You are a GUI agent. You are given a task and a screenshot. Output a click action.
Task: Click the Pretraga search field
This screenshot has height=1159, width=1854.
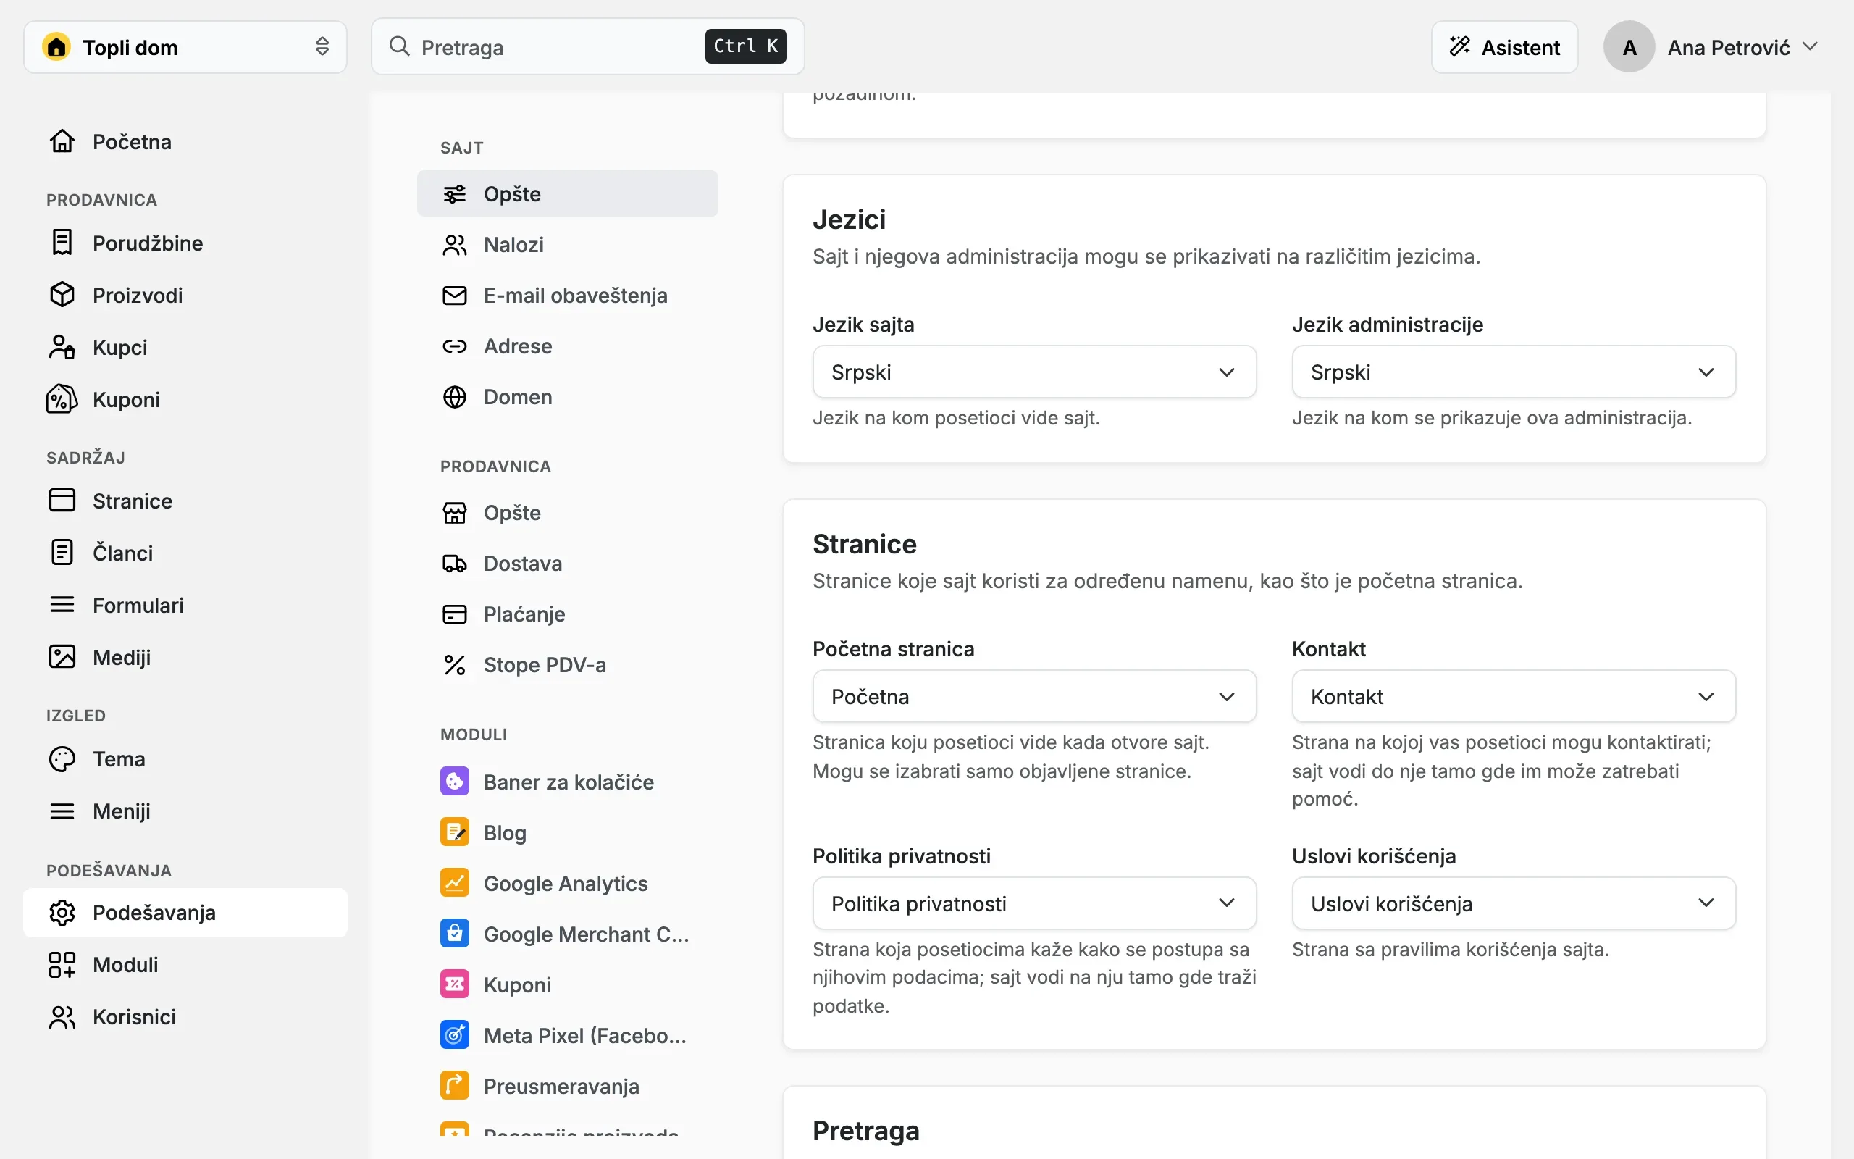(587, 47)
